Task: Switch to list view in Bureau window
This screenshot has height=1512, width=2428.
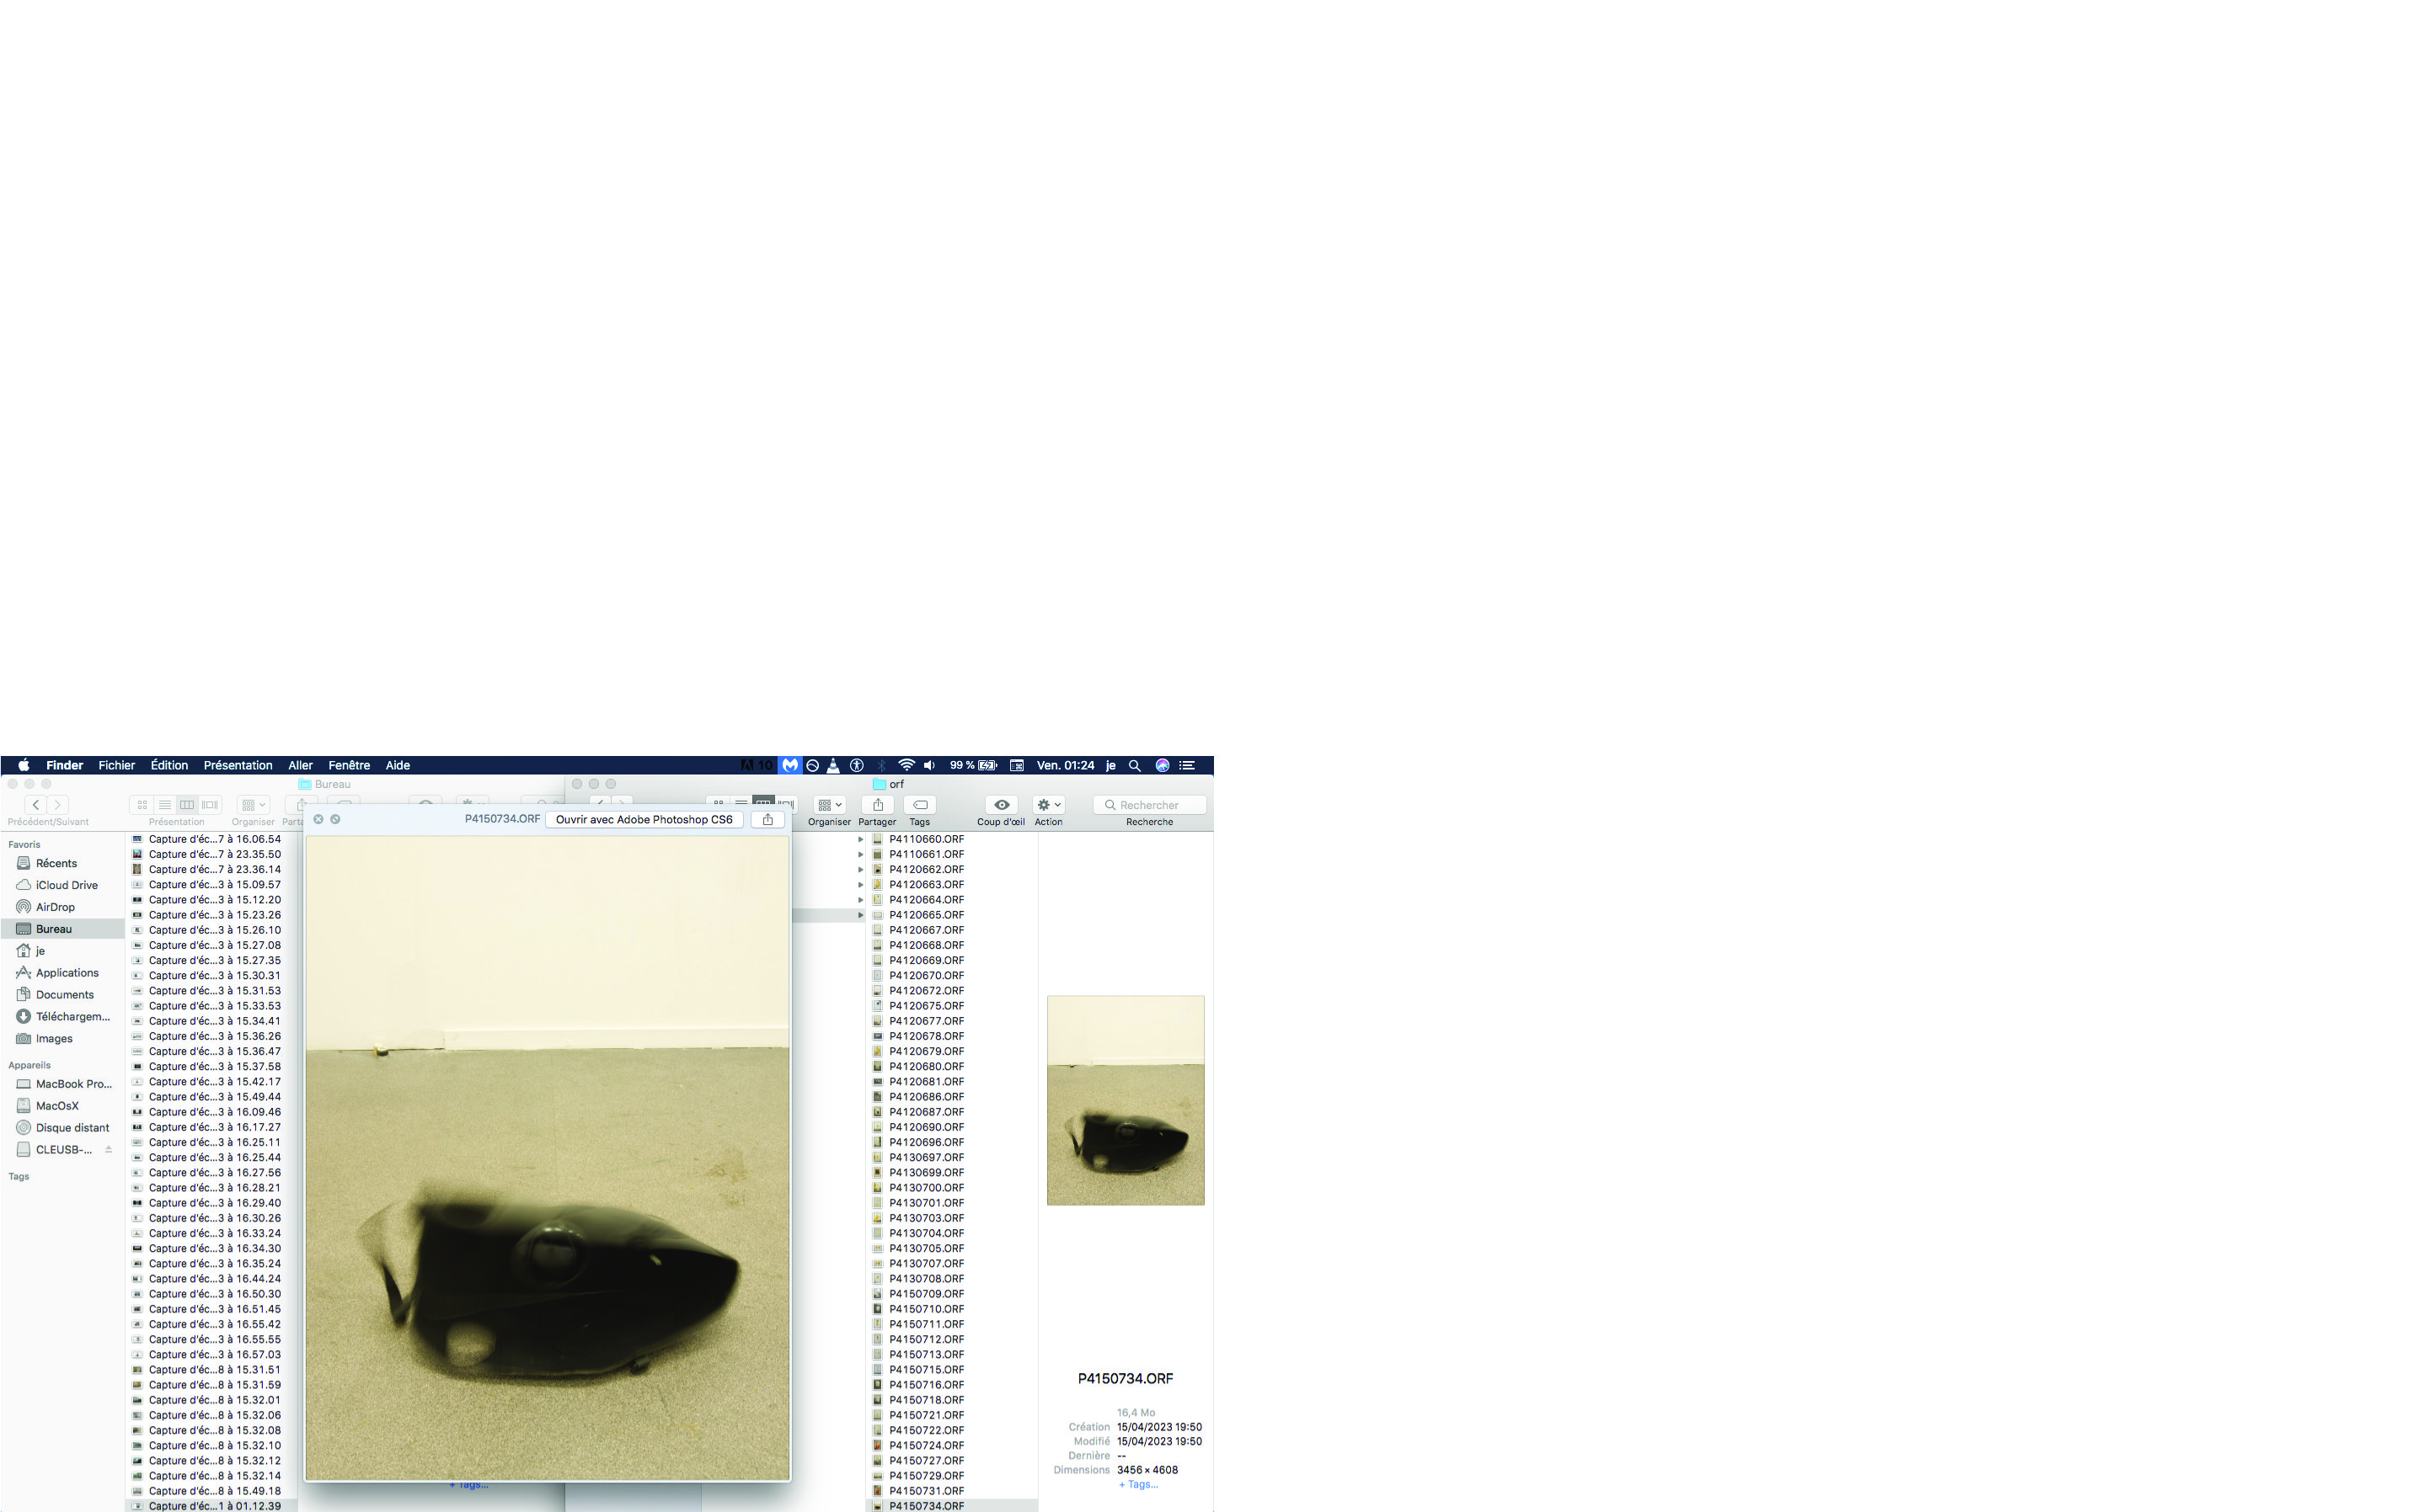Action: pos(165,805)
